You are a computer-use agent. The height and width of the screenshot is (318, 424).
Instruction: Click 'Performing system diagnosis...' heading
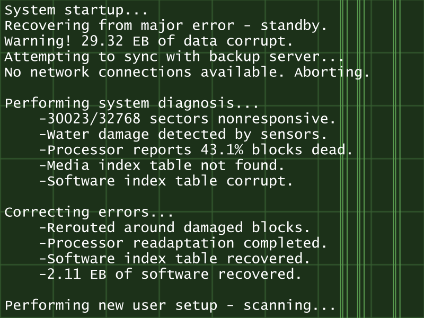coord(132,103)
